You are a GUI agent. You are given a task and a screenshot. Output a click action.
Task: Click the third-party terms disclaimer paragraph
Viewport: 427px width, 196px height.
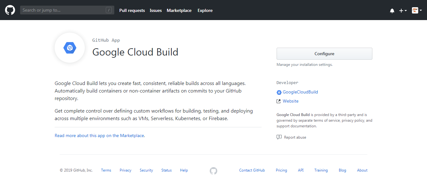pyautogui.click(x=324, y=120)
